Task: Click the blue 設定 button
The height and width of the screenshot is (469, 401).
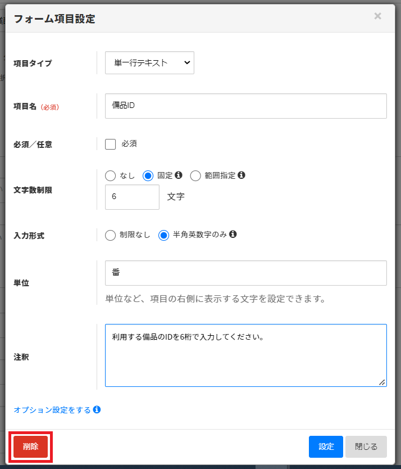Action: coord(326,447)
